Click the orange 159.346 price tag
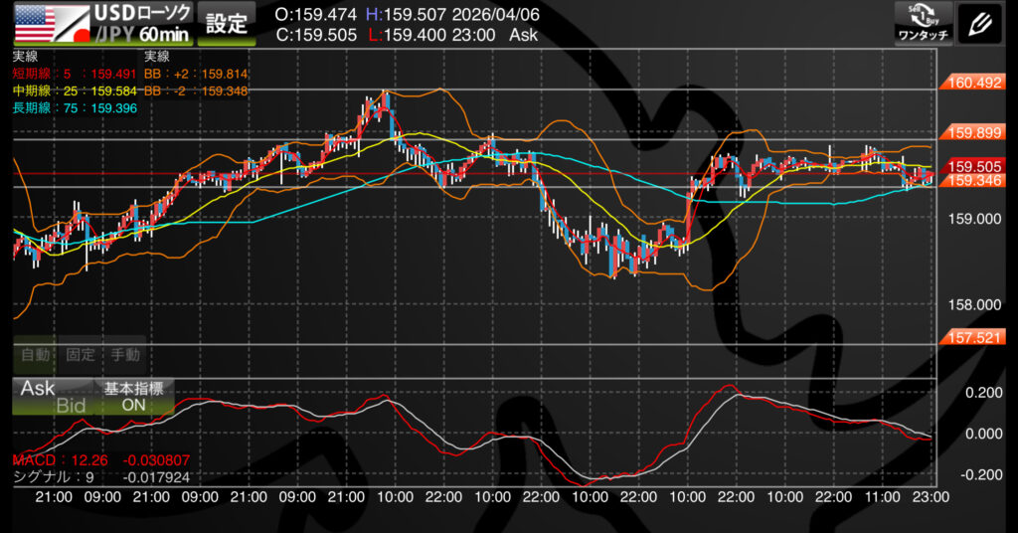The image size is (1018, 533). (974, 180)
